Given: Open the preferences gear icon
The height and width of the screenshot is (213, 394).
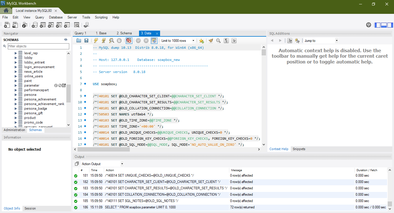Looking at the screenshot, I should click(368, 25).
